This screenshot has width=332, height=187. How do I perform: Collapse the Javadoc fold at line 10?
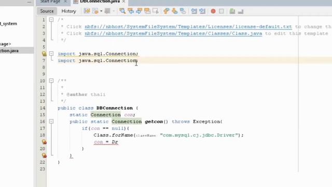tap(51, 81)
